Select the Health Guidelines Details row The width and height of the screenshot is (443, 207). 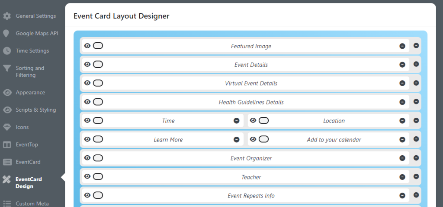tap(251, 102)
